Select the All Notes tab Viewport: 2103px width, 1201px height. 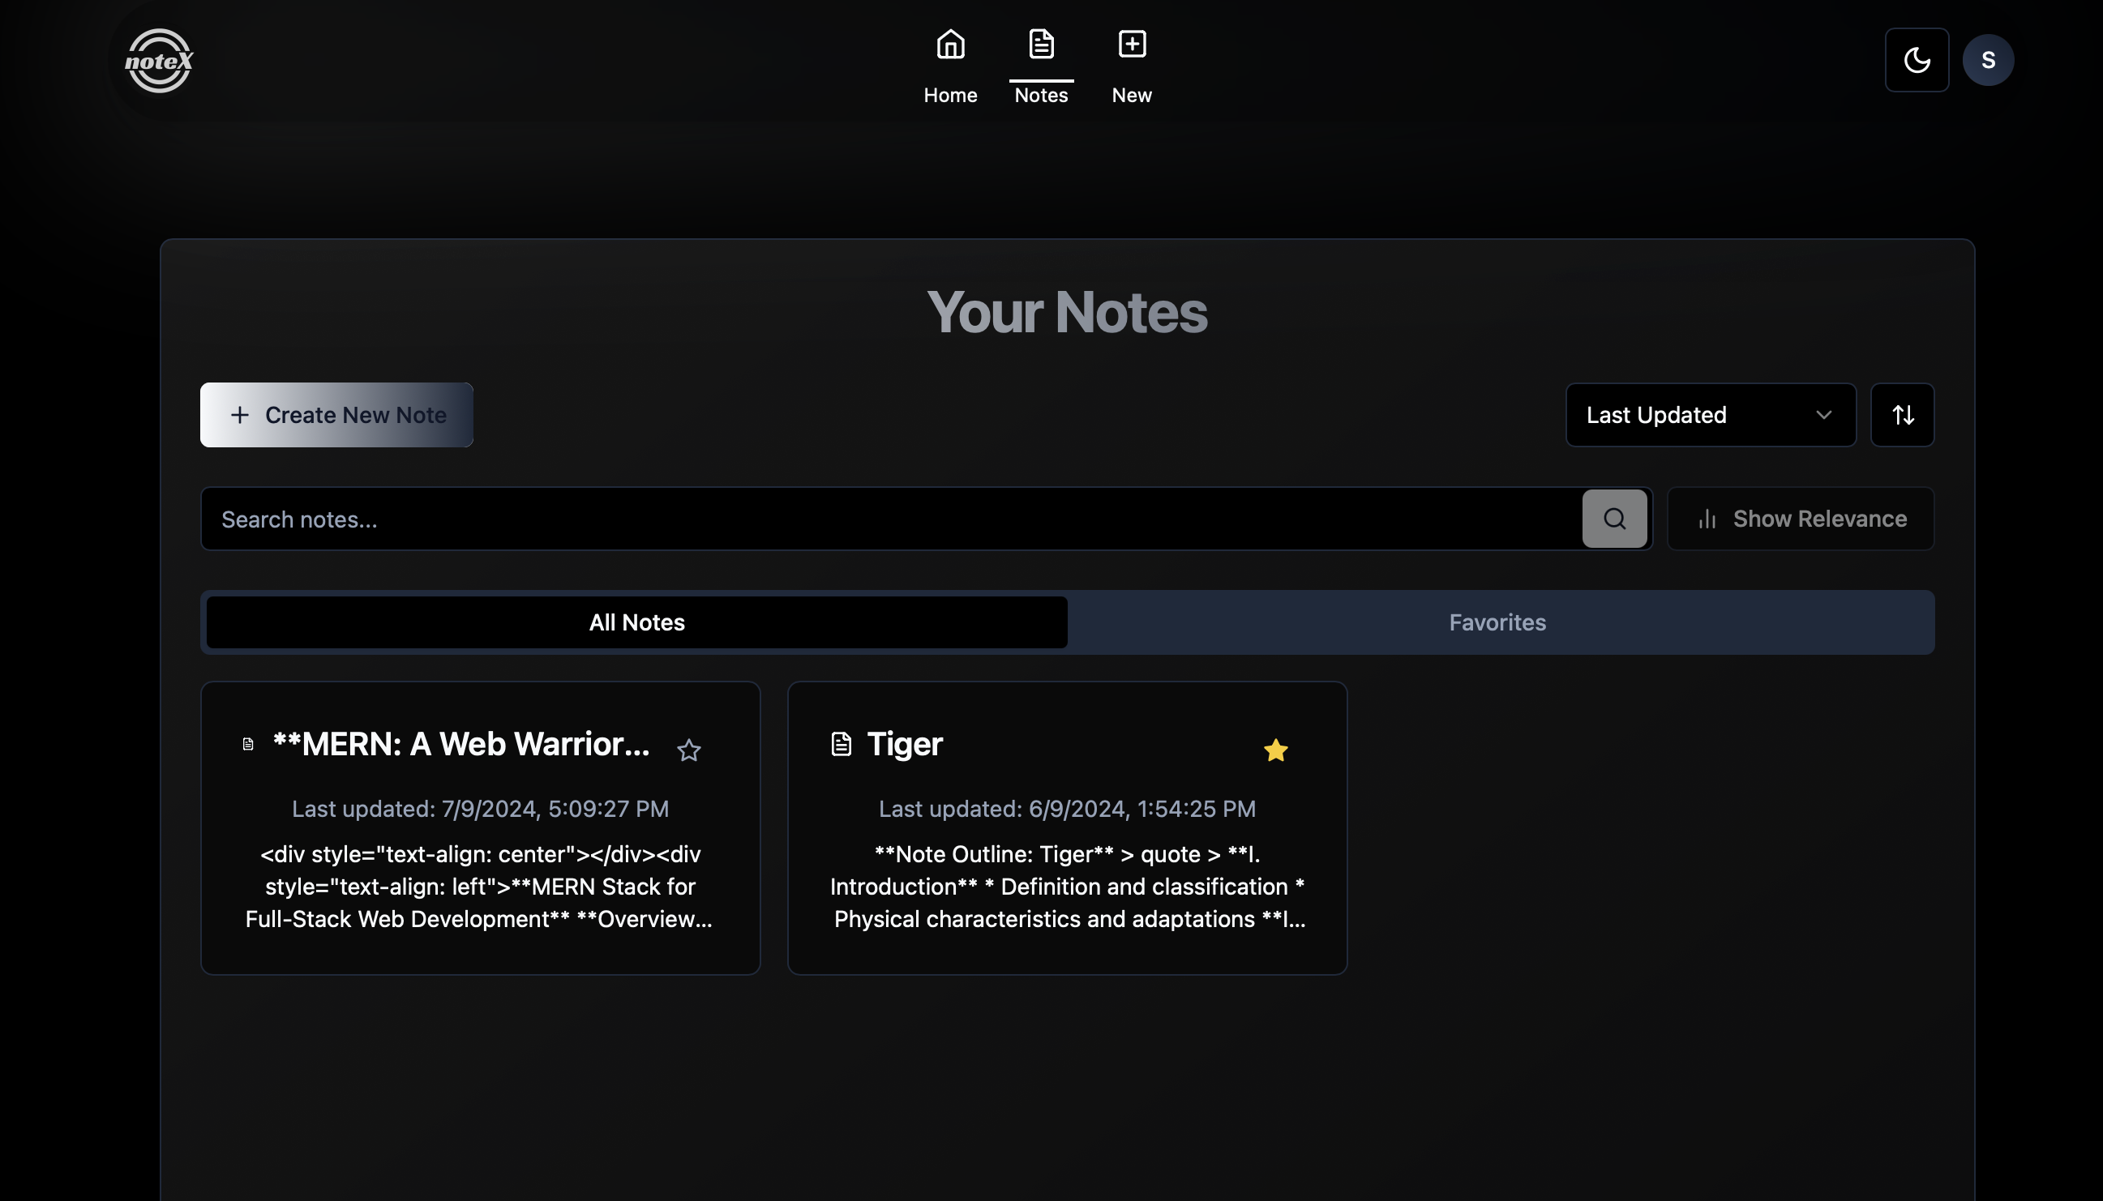point(636,622)
